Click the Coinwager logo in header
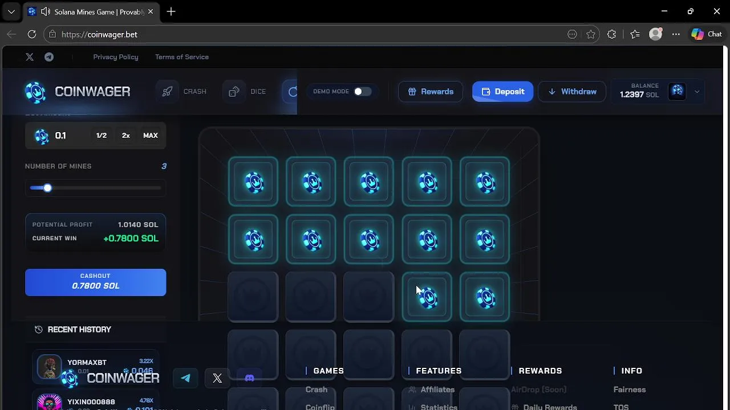Viewport: 730px width, 410px height. [78, 92]
